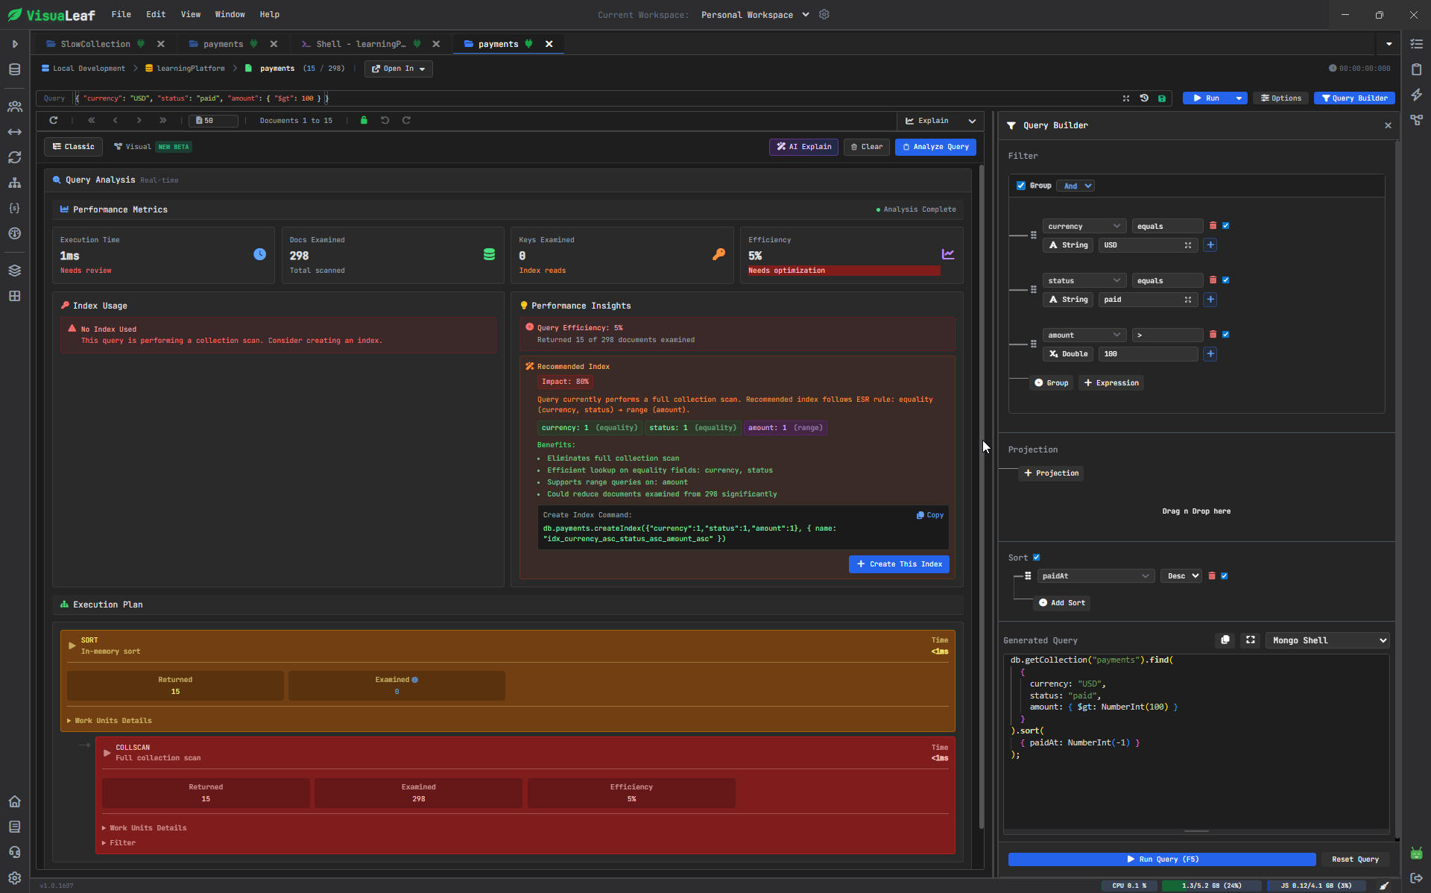Open the Explain view dropdown arrow

[x=972, y=121]
